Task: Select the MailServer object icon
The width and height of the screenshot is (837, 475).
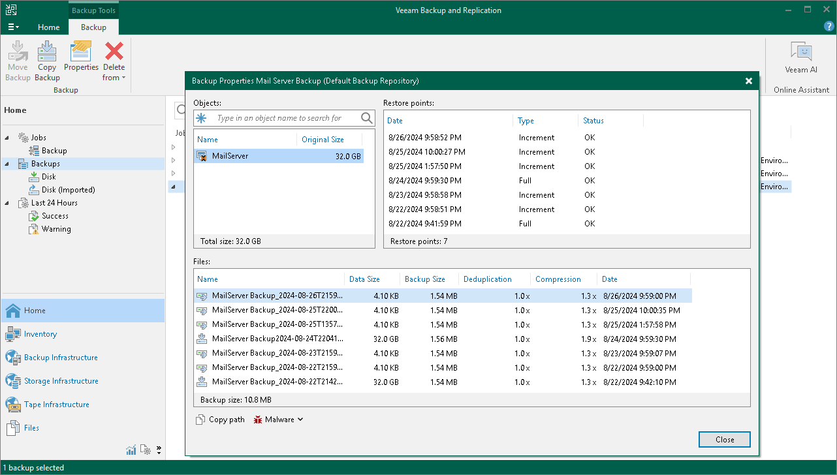Action: 202,157
